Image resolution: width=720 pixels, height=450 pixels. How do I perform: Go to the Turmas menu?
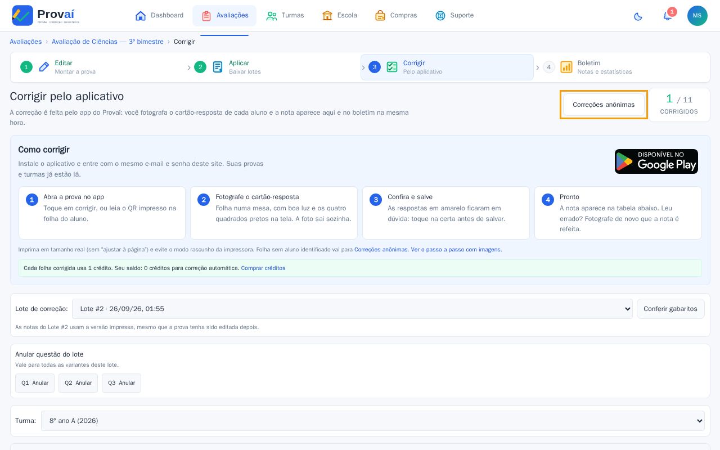pos(285,16)
